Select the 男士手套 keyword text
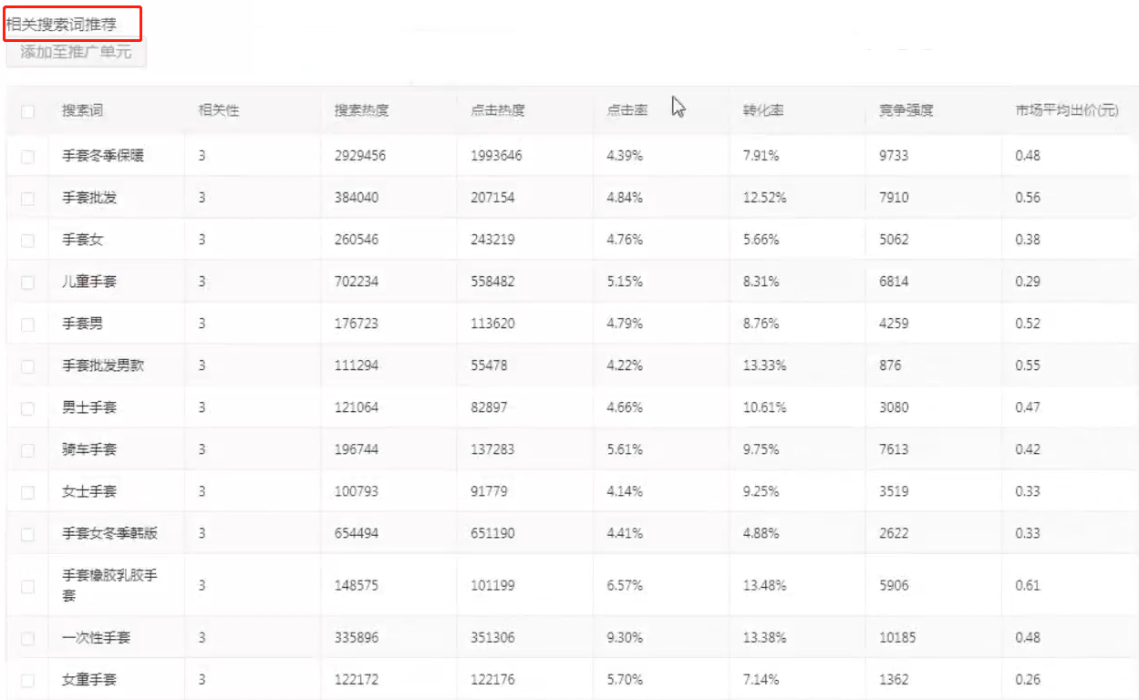 click(89, 407)
